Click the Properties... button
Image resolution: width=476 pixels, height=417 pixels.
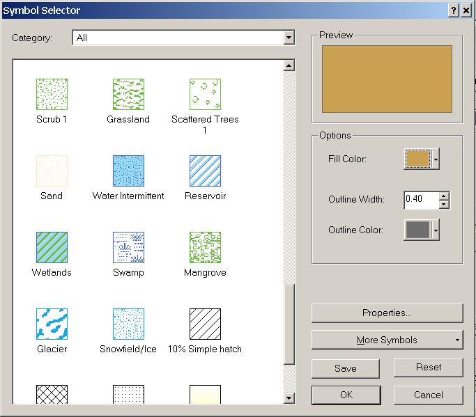387,313
